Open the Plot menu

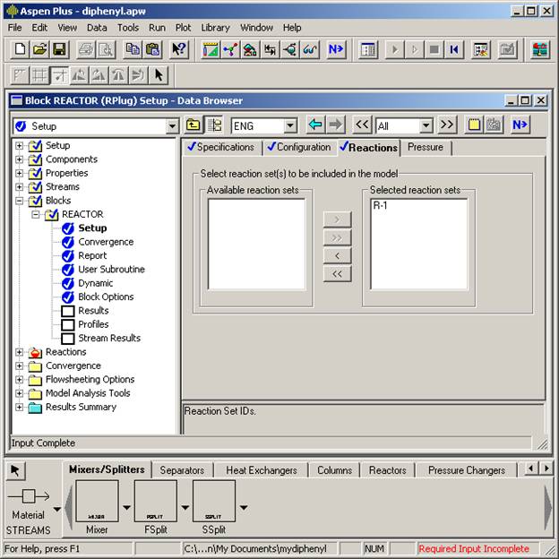pyautogui.click(x=183, y=28)
